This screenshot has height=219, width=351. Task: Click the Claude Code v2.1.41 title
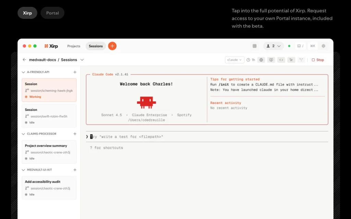point(110,74)
